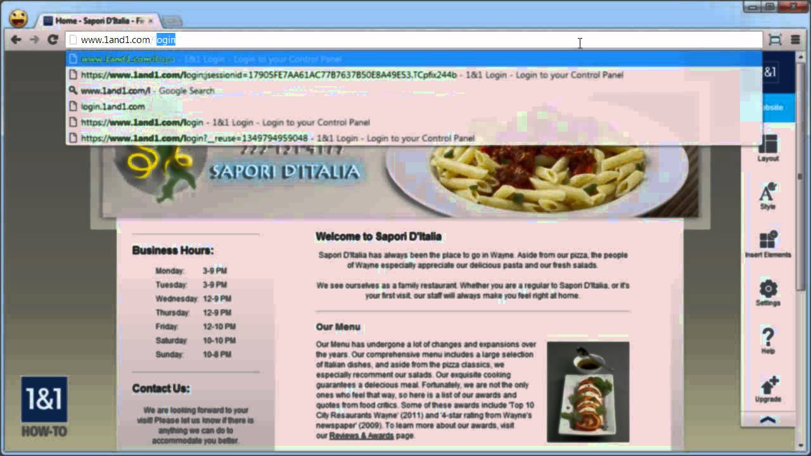This screenshot has width=811, height=456.
Task: Open the Layout panel in the sidebar
Action: [768, 148]
